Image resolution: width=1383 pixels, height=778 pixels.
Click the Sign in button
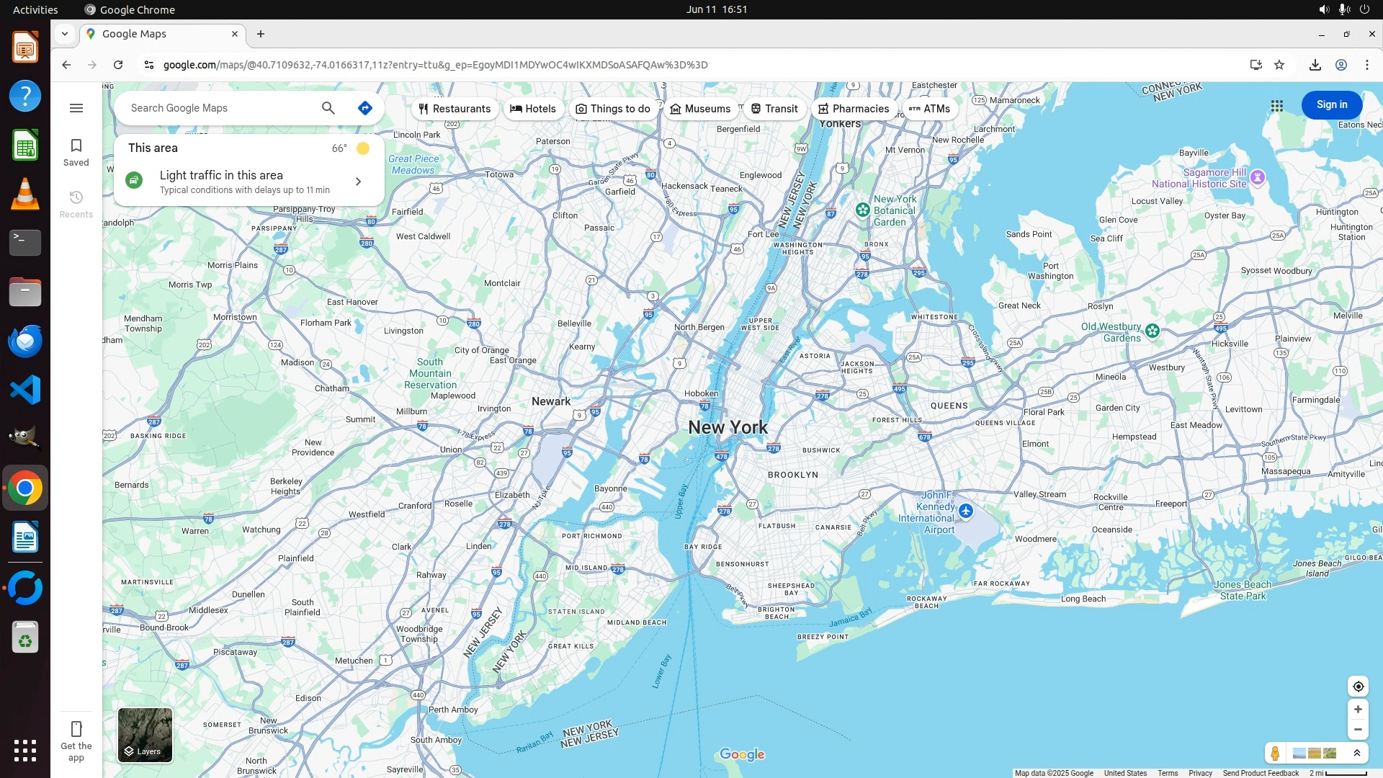coord(1331,105)
